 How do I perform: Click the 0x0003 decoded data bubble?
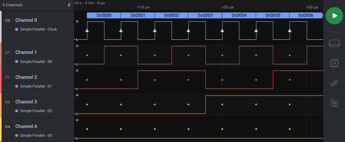pos(205,15)
